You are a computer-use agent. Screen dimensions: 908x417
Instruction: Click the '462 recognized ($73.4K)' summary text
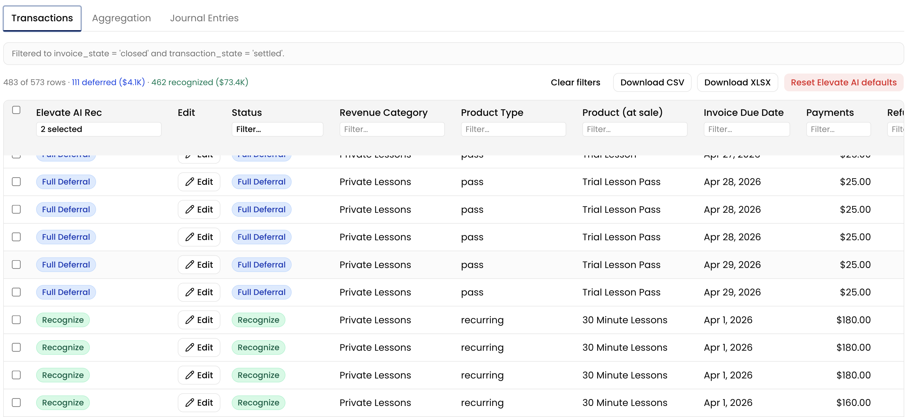(x=200, y=82)
